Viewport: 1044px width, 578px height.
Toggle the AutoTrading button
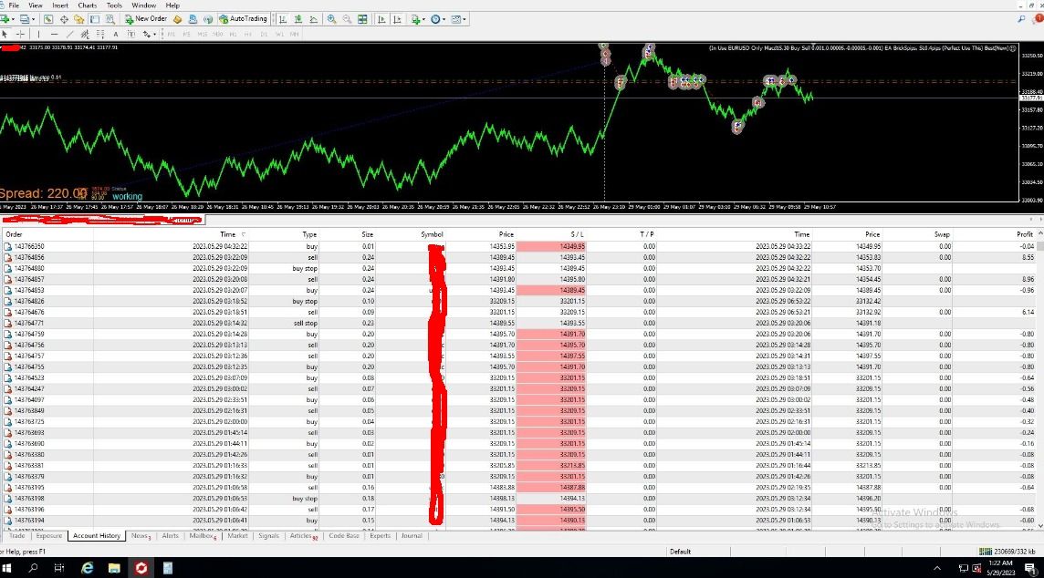243,19
